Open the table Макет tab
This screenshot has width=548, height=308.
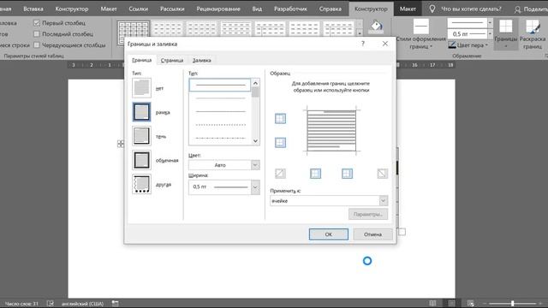pos(408,9)
